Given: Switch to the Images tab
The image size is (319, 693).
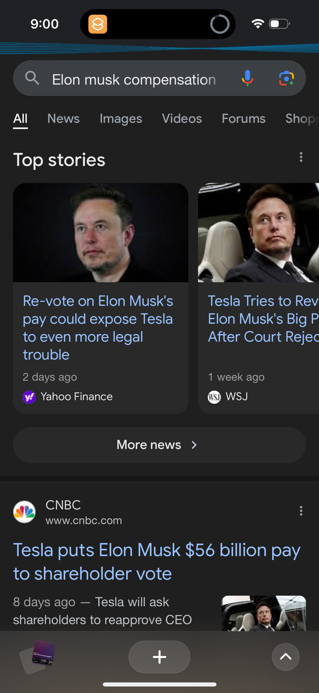Looking at the screenshot, I should point(121,119).
